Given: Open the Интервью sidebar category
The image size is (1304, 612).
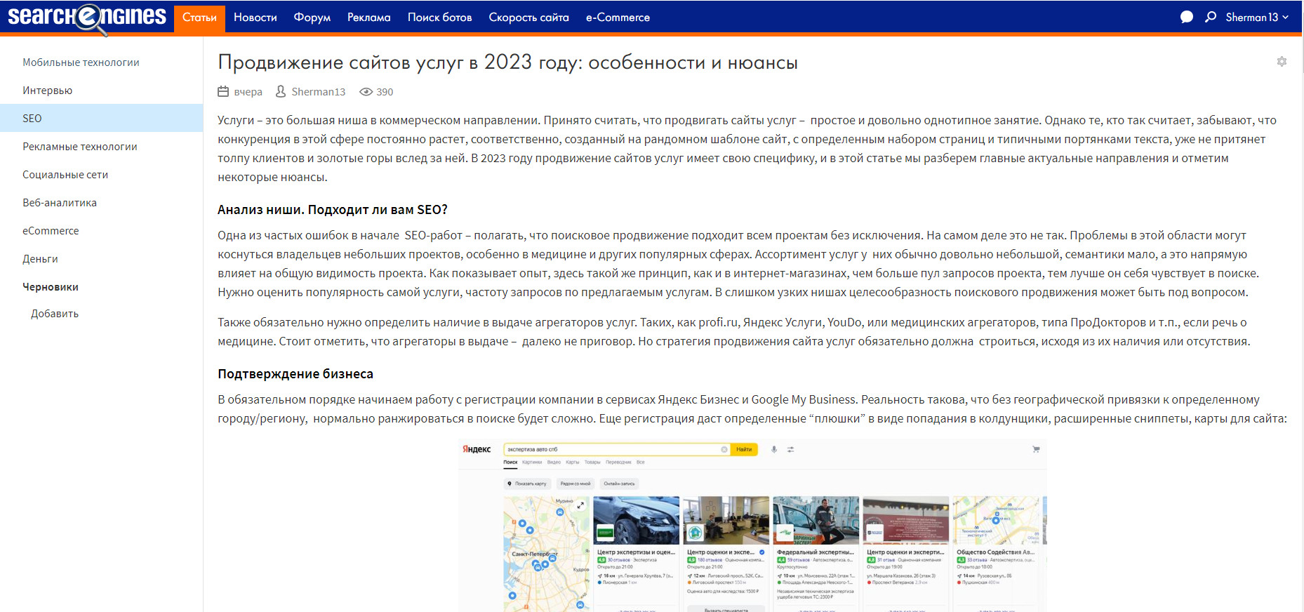Looking at the screenshot, I should click(47, 91).
